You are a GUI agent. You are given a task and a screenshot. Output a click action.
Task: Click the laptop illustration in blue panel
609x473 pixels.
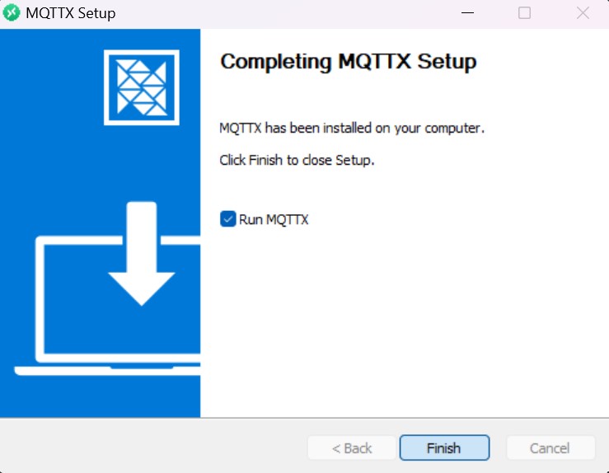click(x=108, y=306)
